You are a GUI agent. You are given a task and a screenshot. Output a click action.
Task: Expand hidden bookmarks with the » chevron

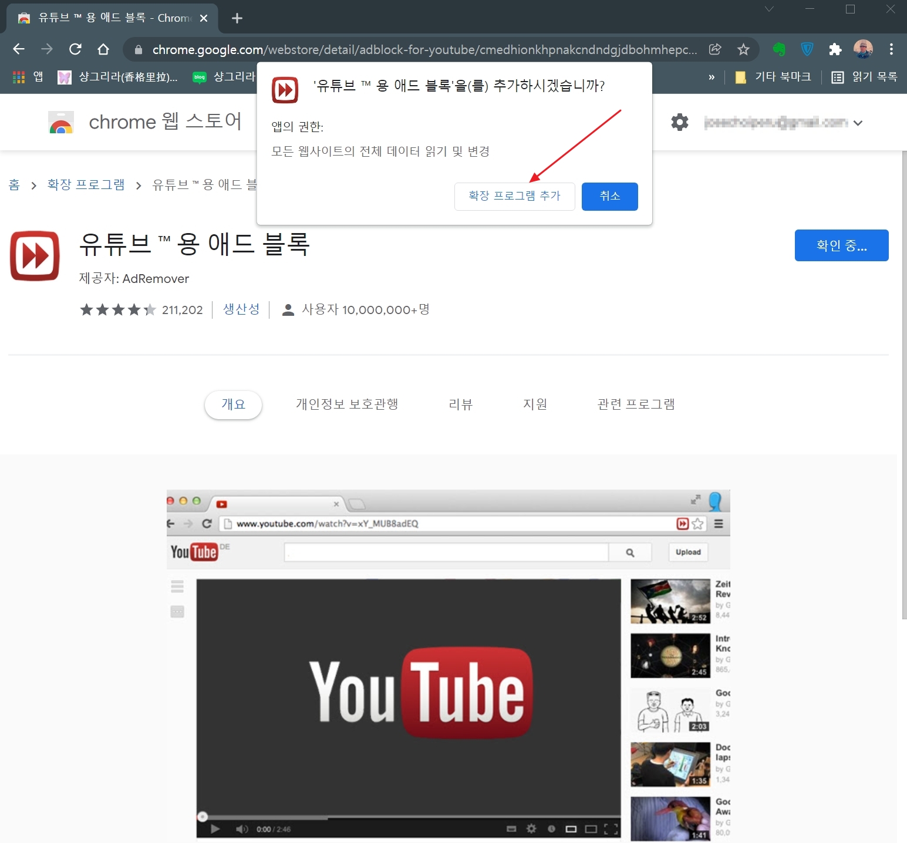coord(712,77)
